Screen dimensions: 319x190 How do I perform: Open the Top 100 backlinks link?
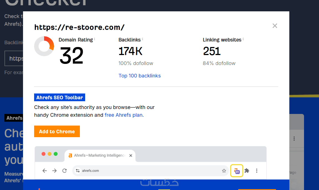(140, 76)
